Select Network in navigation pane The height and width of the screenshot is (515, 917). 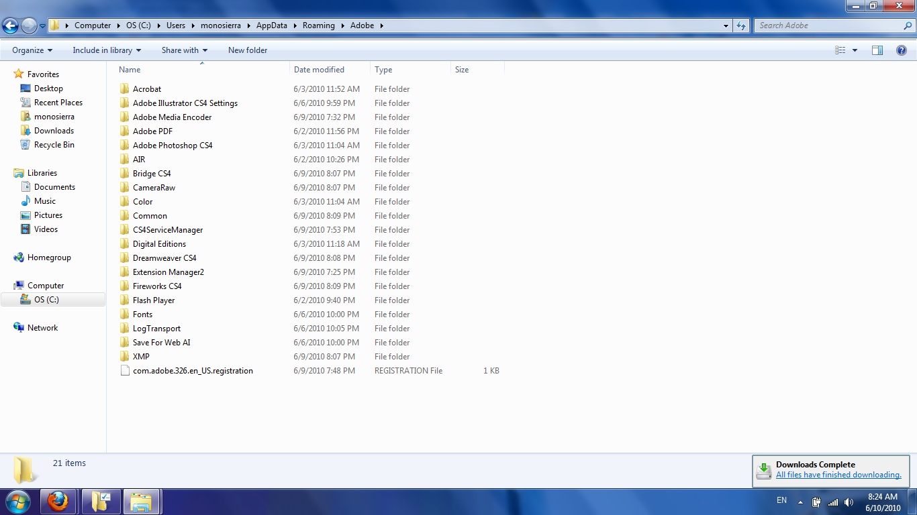coord(42,328)
